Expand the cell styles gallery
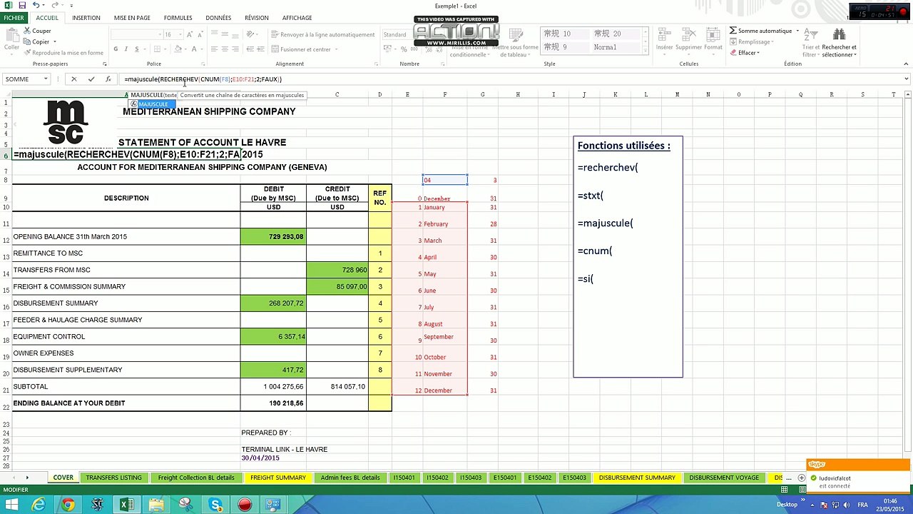The height and width of the screenshot is (514, 913). pyautogui.click(x=646, y=51)
